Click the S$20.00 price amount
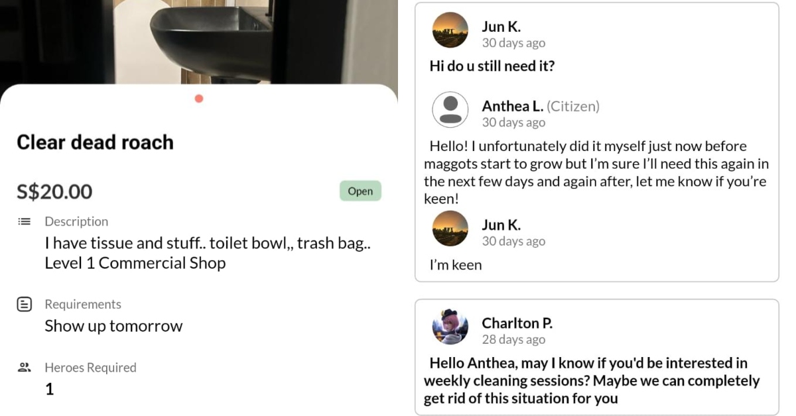This screenshot has width=796, height=416. (54, 192)
